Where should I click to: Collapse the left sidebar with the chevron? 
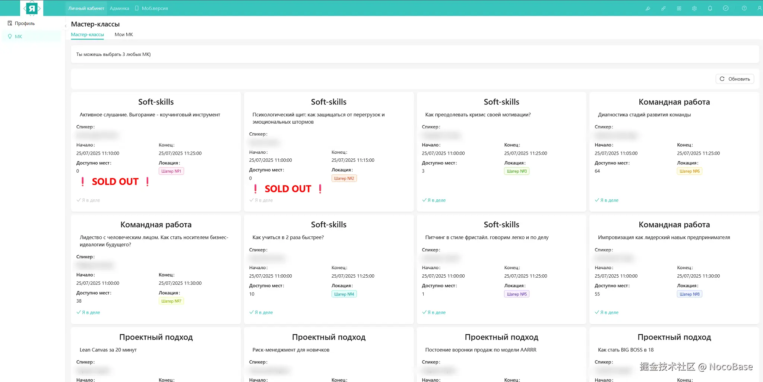[x=66, y=26]
